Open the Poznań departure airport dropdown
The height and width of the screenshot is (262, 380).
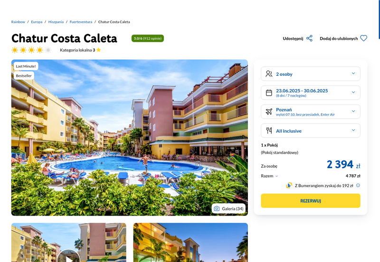tap(311, 111)
